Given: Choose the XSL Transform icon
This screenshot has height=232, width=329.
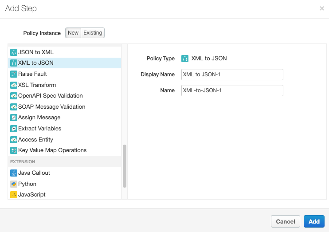Looking at the screenshot, I should point(13,85).
